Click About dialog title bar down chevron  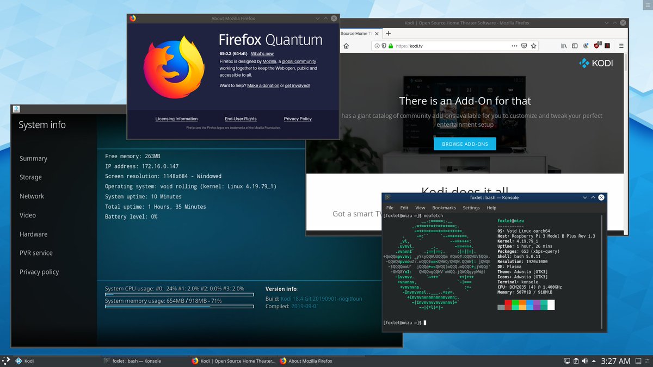pos(317,18)
